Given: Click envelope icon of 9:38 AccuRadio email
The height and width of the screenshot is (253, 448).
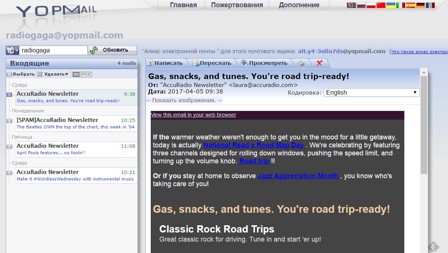Looking at the screenshot, I should [x=9, y=95].
